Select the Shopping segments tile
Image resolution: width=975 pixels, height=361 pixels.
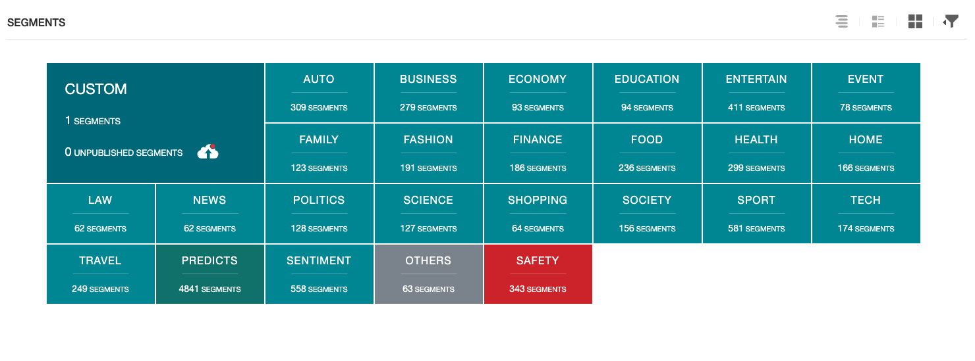tap(538, 214)
